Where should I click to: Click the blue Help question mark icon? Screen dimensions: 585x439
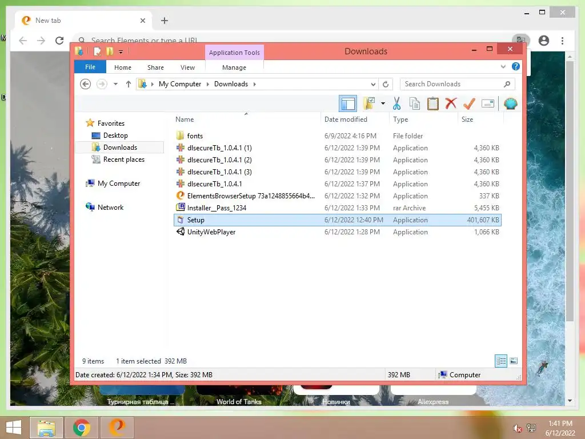coord(516,66)
